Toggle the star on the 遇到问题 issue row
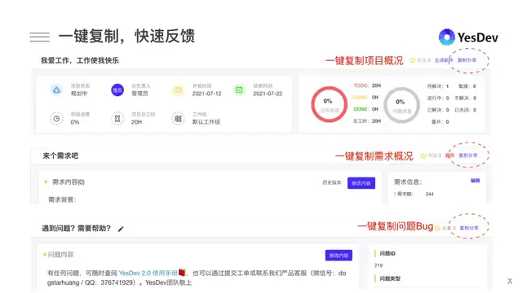The height and width of the screenshot is (293, 522). 437,228
